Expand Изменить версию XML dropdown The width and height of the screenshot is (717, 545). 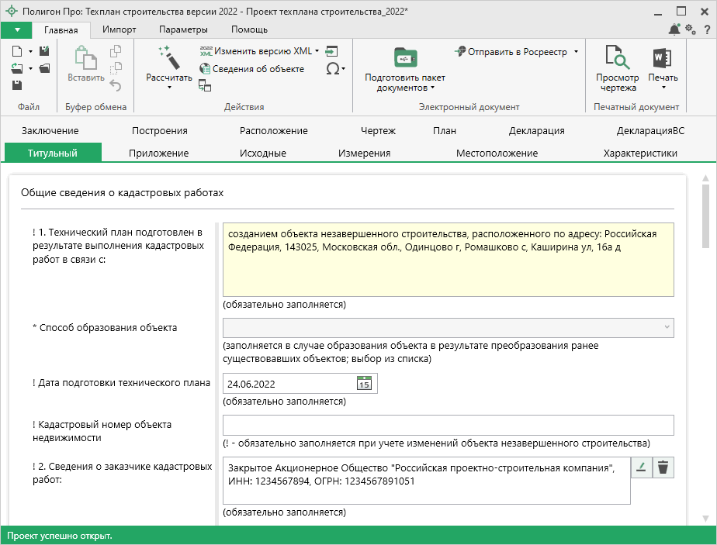click(317, 51)
